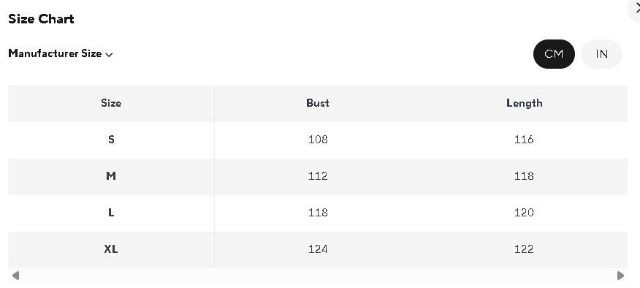Click the length value 120
The width and height of the screenshot is (640, 288).
pos(524,213)
